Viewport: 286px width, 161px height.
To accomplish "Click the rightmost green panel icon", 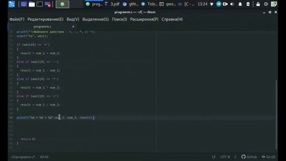I will (274, 4).
